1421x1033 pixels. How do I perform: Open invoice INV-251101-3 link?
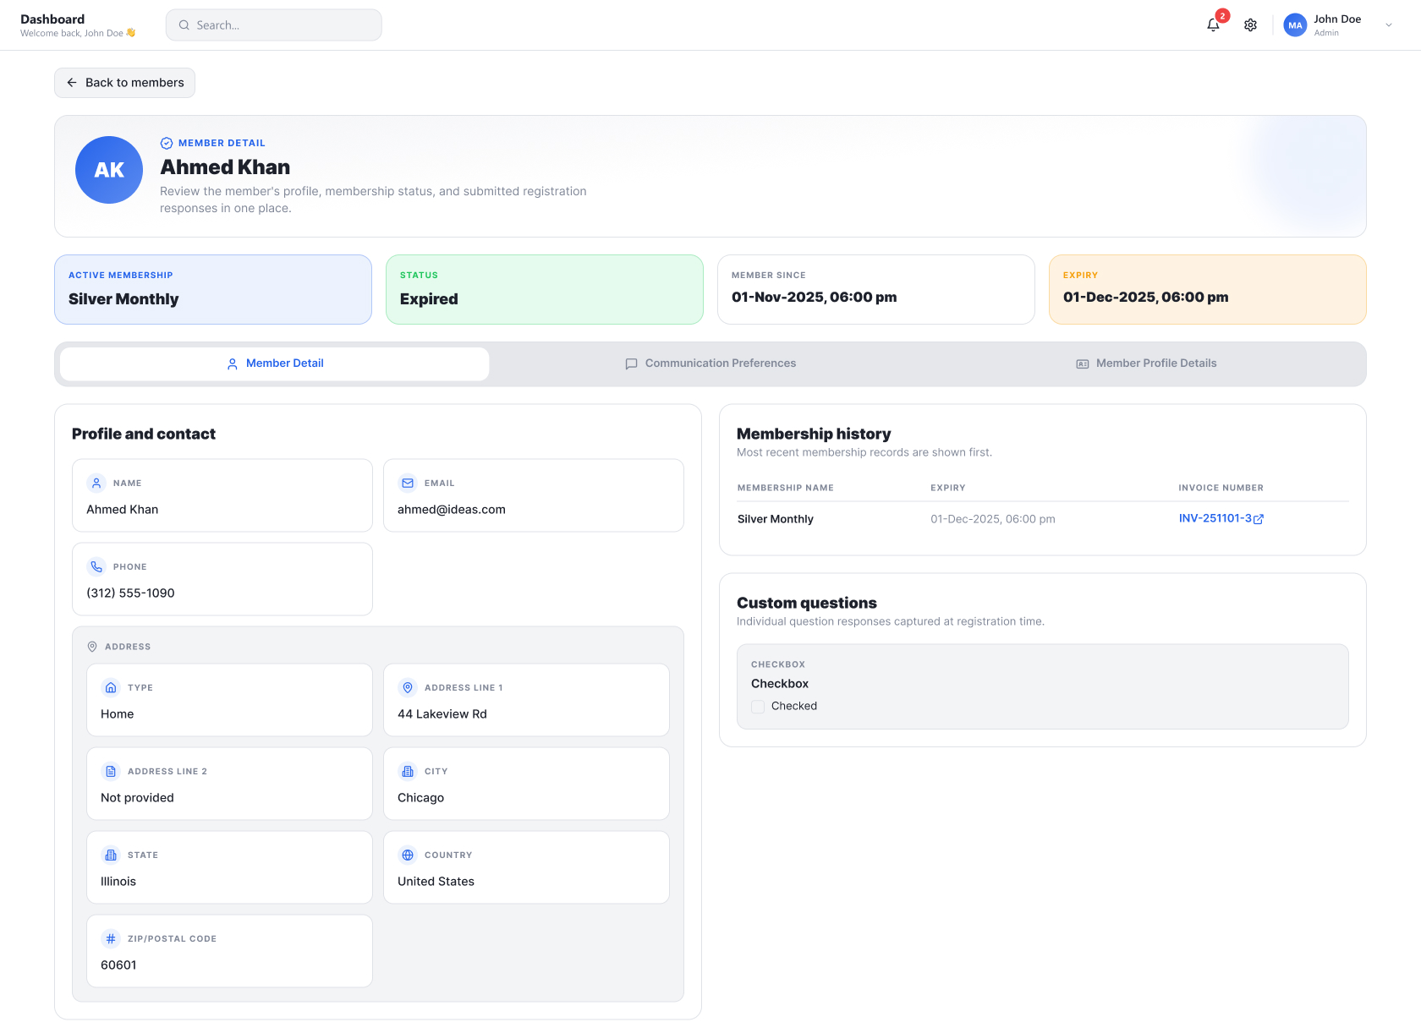click(x=1215, y=518)
